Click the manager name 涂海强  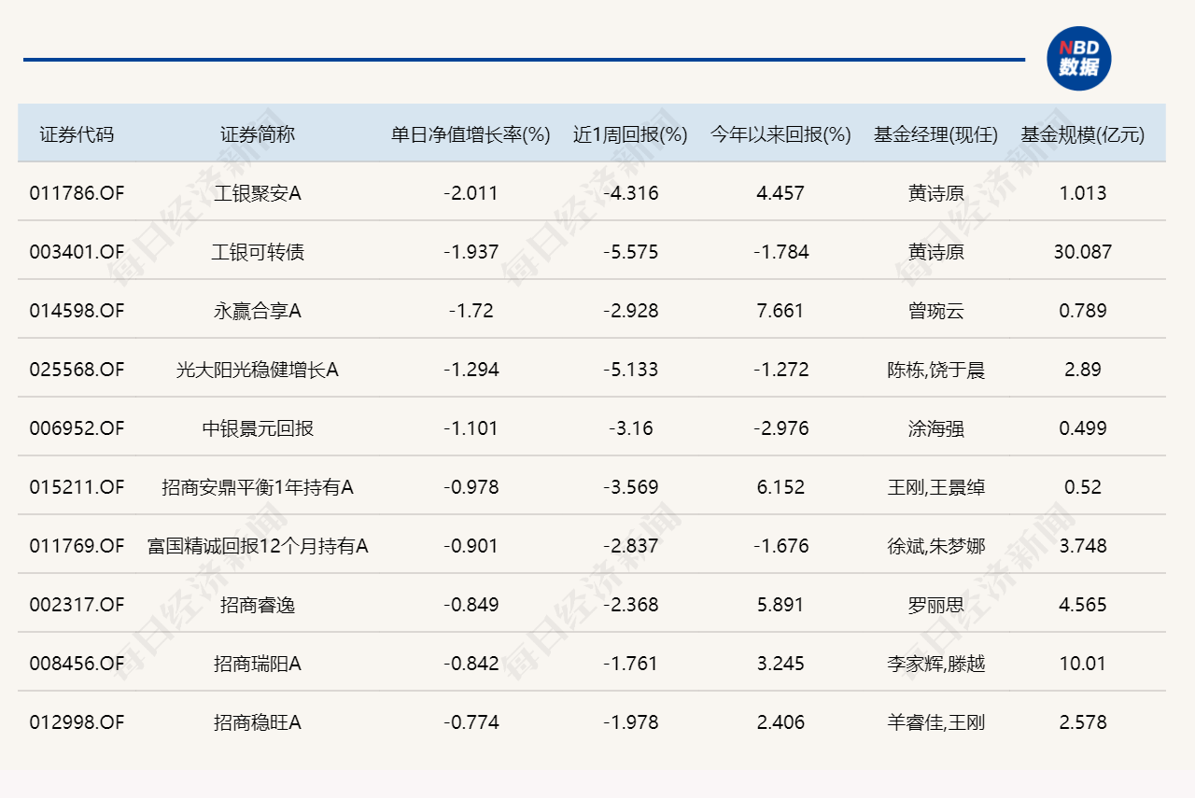tap(936, 428)
